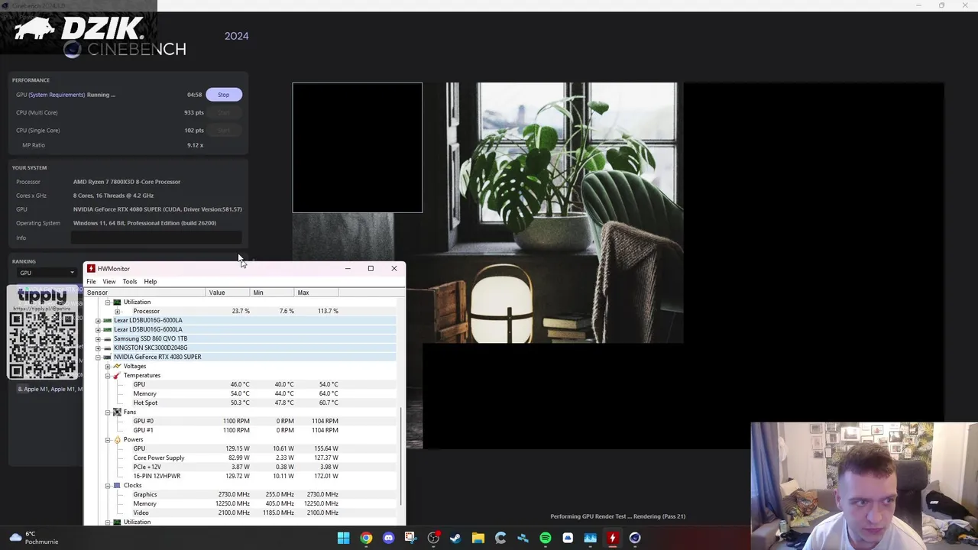The width and height of the screenshot is (978, 550).
Task: Click the Temperatures thermometer icon
Action: point(117,376)
